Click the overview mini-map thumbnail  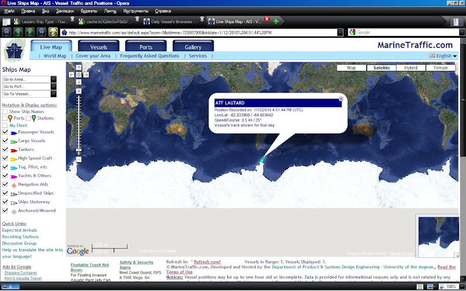(439, 237)
